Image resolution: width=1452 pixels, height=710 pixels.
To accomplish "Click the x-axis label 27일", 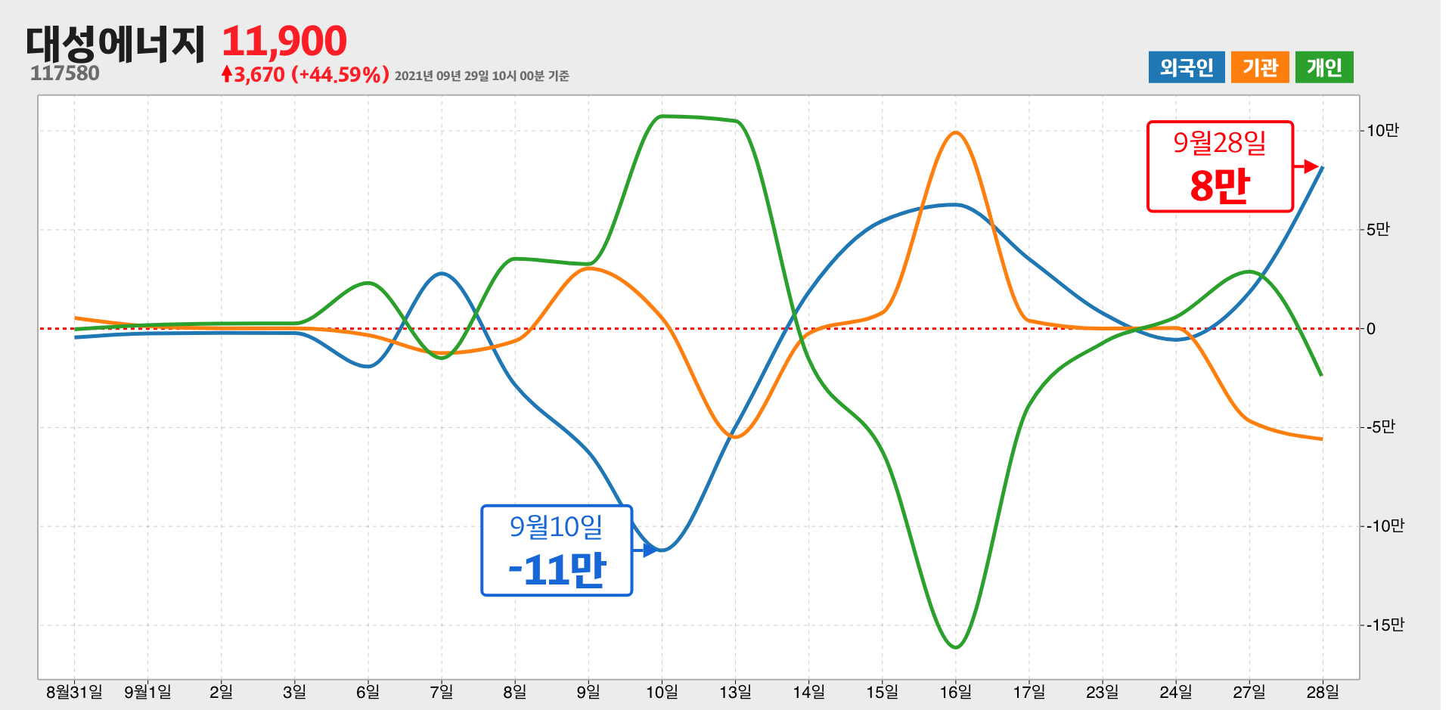I will pyautogui.click(x=1249, y=692).
